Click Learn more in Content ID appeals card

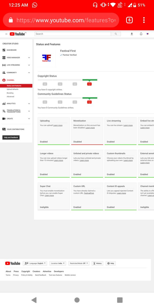coord(121,193)
